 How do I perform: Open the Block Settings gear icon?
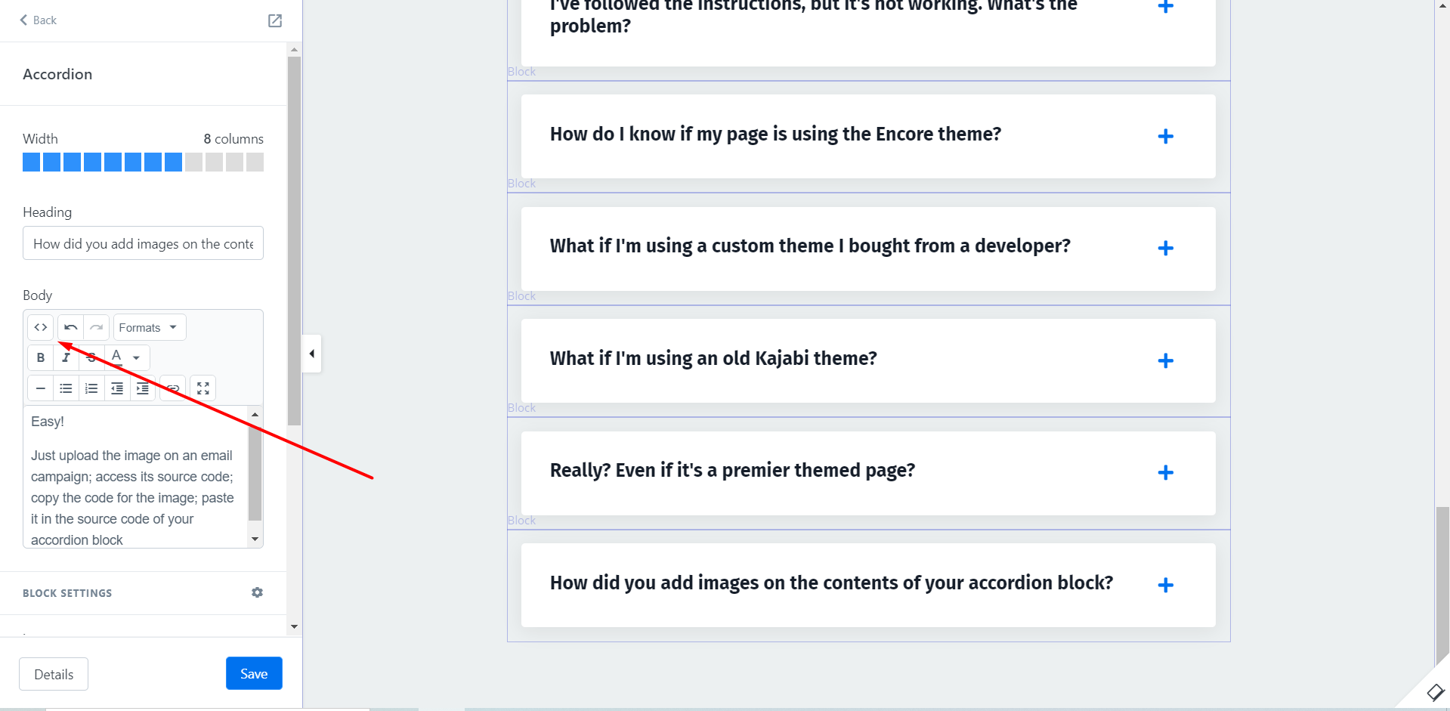(257, 592)
